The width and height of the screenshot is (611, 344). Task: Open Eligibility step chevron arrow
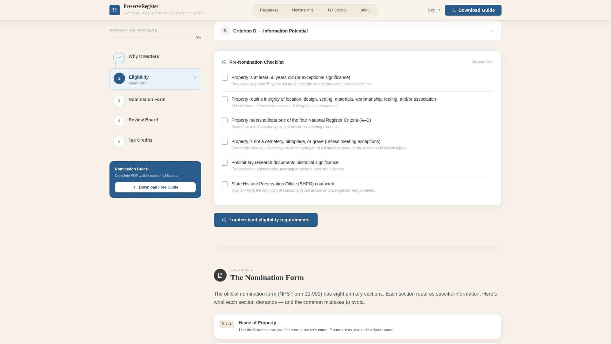(x=195, y=77)
